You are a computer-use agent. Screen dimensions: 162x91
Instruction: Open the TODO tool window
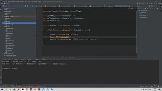click(x=5, y=85)
